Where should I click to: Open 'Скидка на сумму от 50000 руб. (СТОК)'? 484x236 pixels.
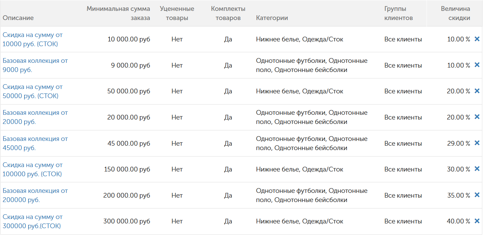(x=33, y=91)
